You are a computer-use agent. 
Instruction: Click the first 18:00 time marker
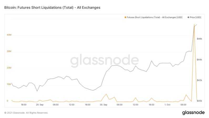(24, 105)
